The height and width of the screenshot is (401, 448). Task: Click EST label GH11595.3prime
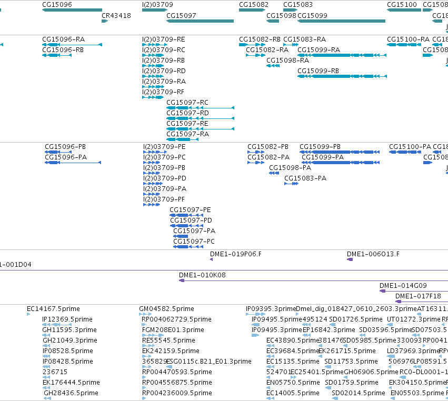click(69, 330)
